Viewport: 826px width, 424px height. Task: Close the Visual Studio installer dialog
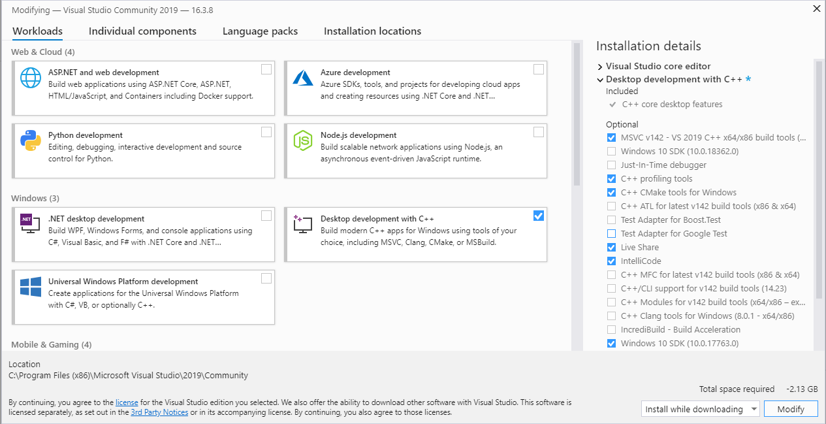(816, 9)
